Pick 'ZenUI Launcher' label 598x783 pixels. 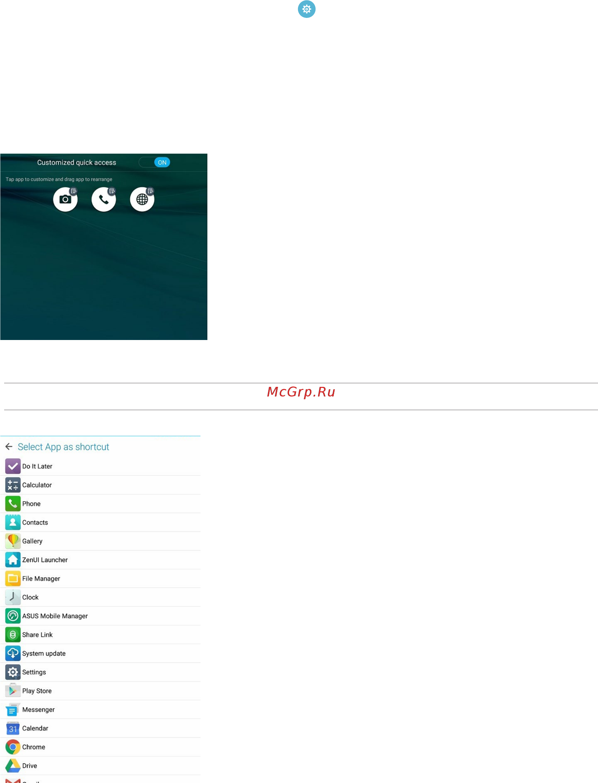pos(45,560)
